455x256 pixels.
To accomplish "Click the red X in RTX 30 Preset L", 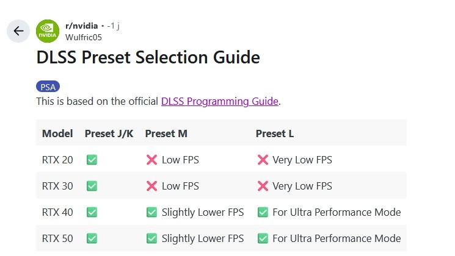I will click(x=263, y=186).
